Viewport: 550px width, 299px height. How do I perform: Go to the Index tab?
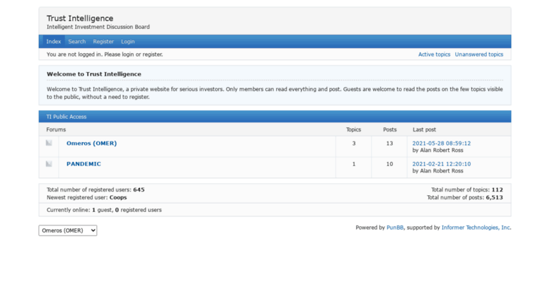click(x=54, y=41)
